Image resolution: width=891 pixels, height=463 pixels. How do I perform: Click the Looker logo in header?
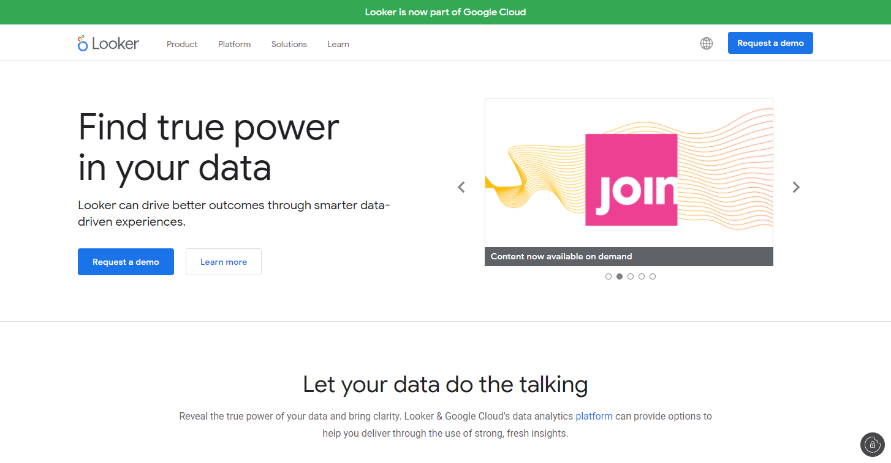108,43
